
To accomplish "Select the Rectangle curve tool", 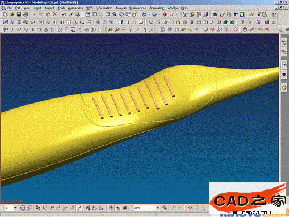I will click(39, 30).
